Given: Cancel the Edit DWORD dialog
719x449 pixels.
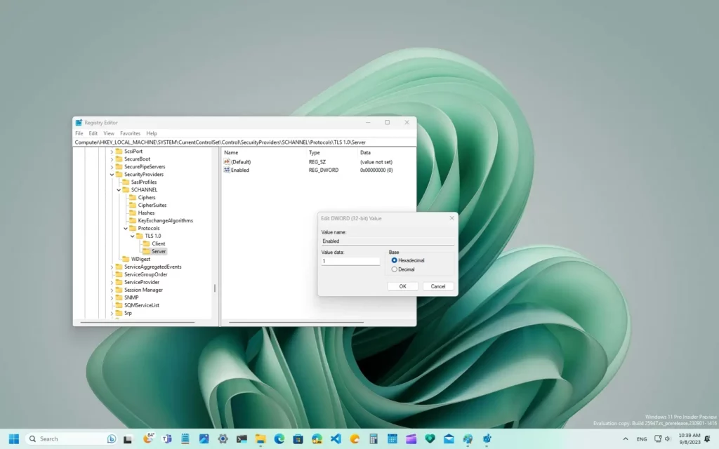Looking at the screenshot, I should pyautogui.click(x=438, y=286).
